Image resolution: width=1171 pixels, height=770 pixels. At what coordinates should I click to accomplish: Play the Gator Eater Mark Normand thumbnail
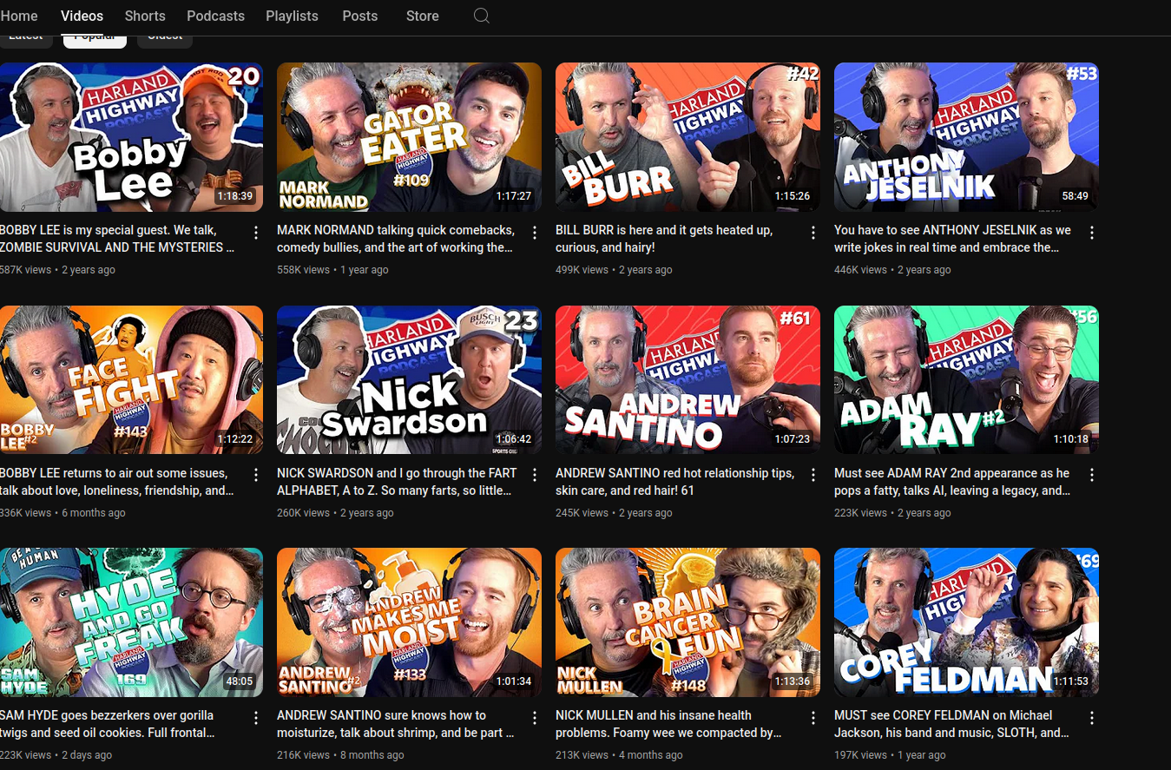pyautogui.click(x=409, y=137)
